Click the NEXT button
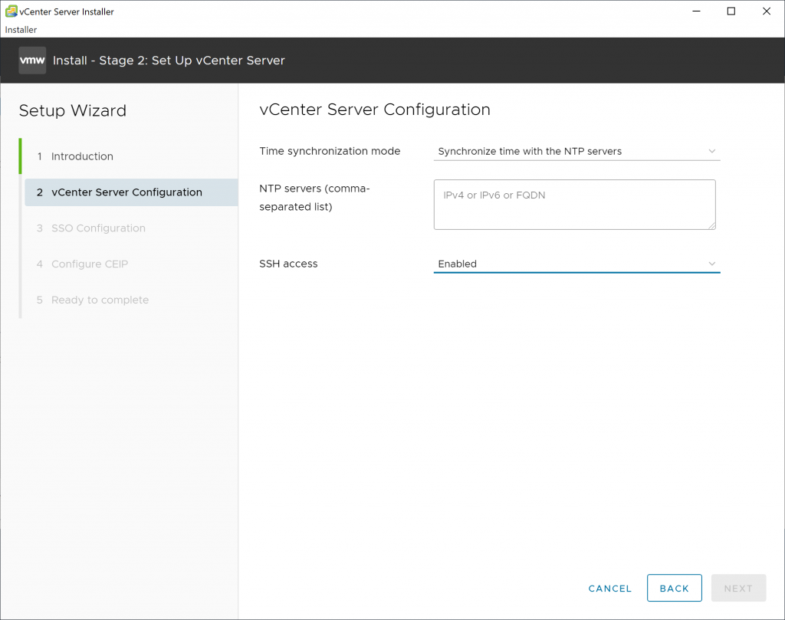The width and height of the screenshot is (785, 620). (738, 588)
